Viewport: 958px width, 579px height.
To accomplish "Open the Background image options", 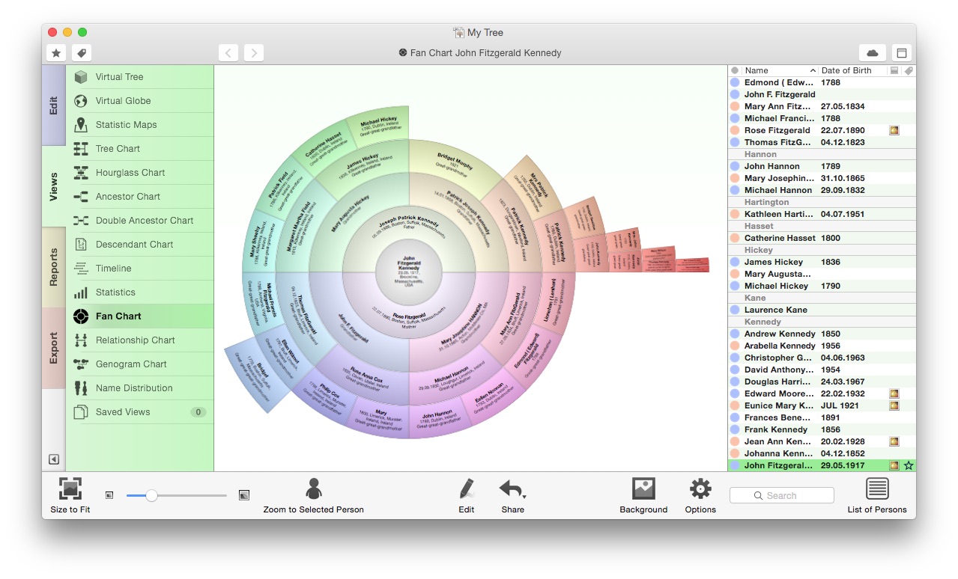I will pyautogui.click(x=643, y=489).
